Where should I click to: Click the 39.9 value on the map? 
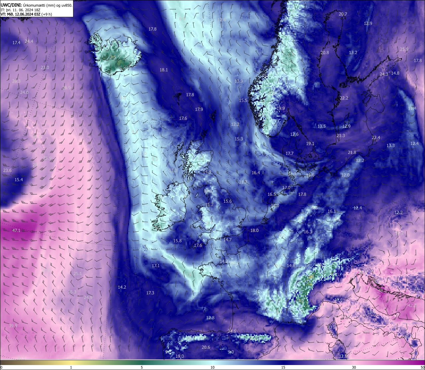13,326
